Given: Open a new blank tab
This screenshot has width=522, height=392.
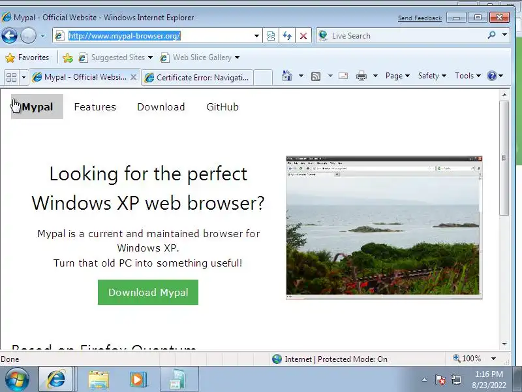Looking at the screenshot, I should point(264,77).
